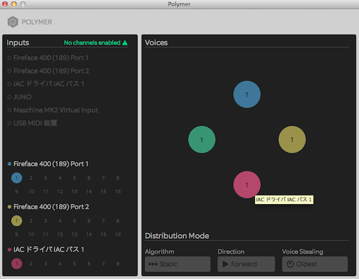The height and width of the screenshot is (279, 359).
Task: Enable channel 9 under Fireface Port 1
Action: [17, 192]
